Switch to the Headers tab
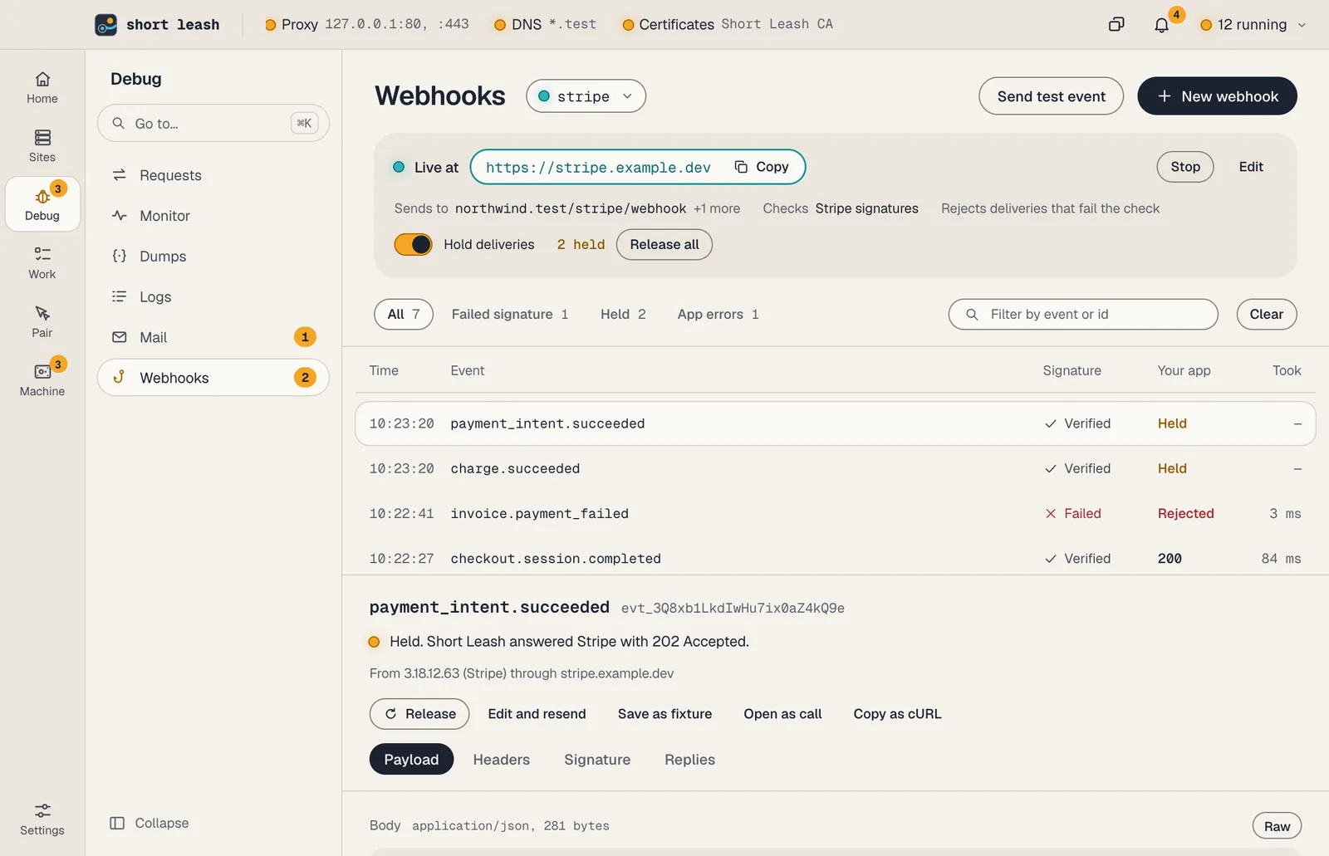 502,760
